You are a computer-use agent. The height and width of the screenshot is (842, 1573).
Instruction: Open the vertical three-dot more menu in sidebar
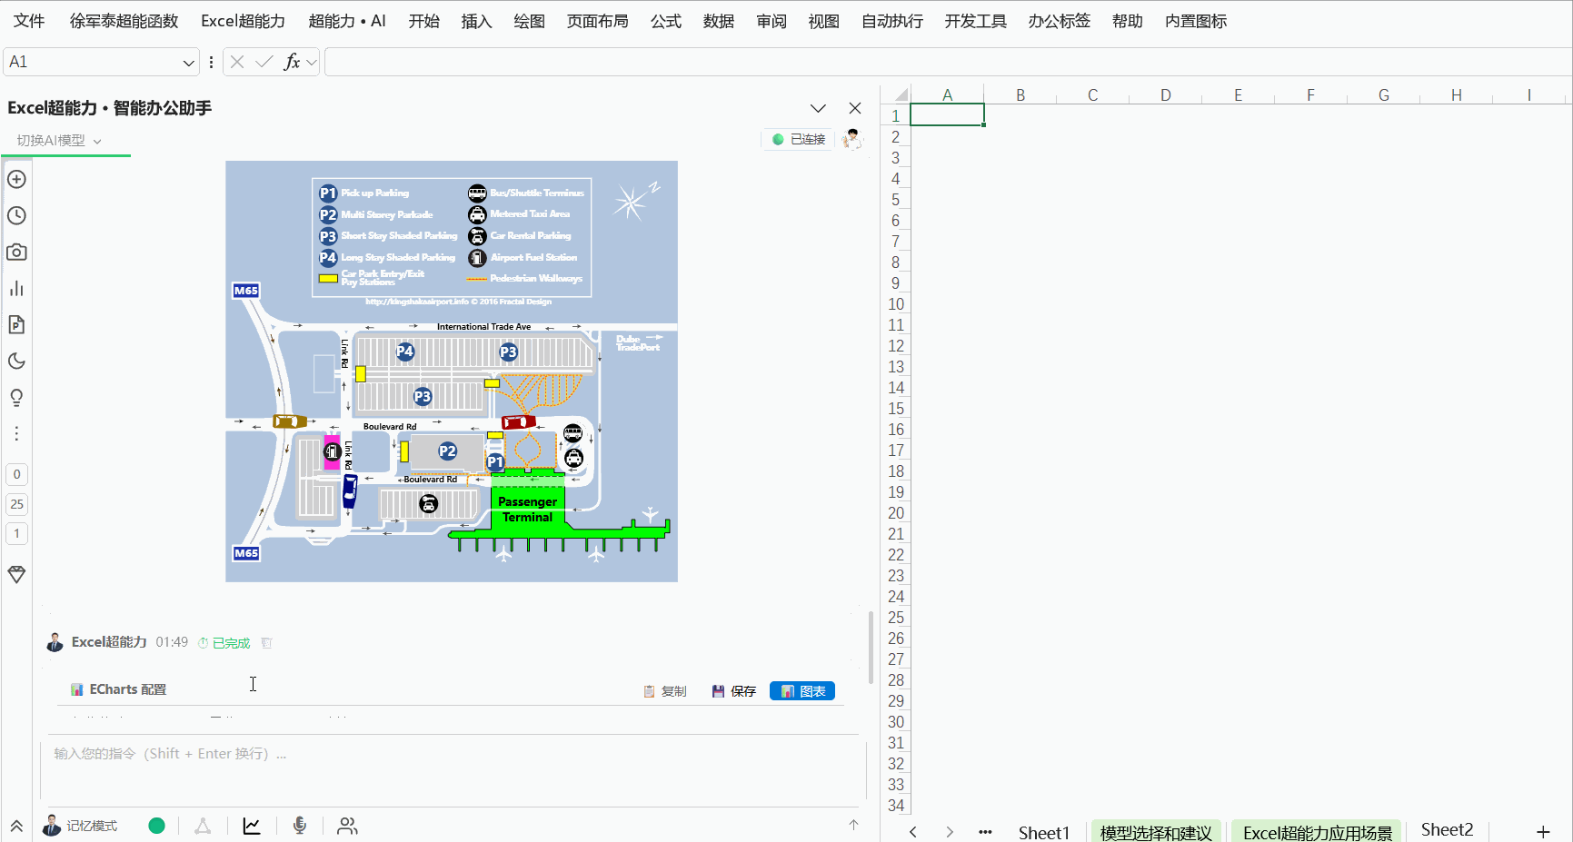click(16, 434)
